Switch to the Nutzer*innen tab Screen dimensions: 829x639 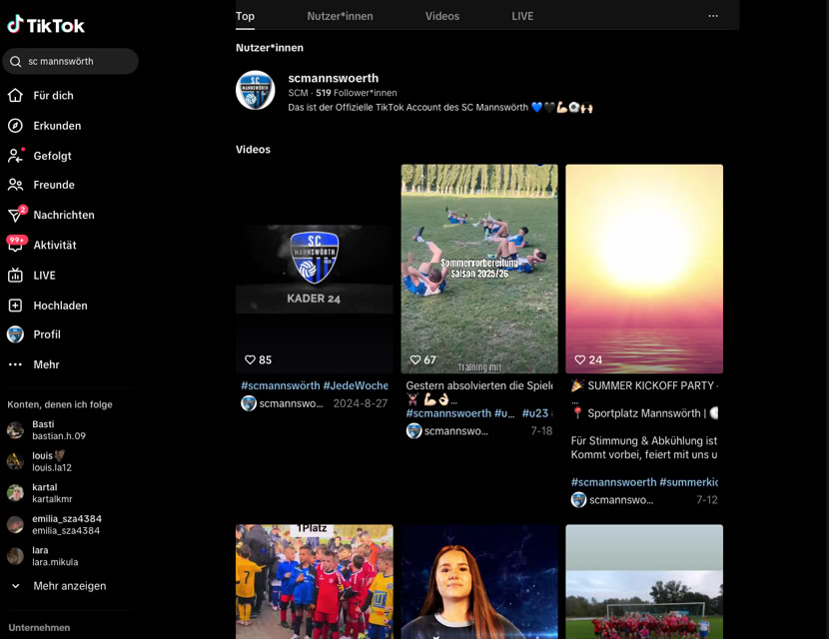click(x=340, y=16)
